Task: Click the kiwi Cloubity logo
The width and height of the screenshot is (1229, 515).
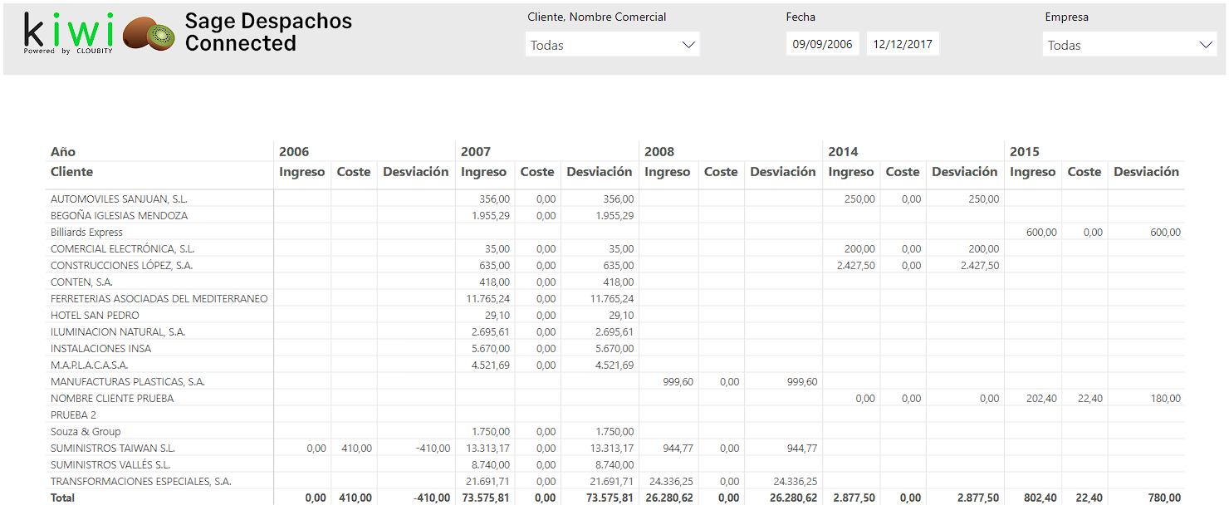Action: 70,34
